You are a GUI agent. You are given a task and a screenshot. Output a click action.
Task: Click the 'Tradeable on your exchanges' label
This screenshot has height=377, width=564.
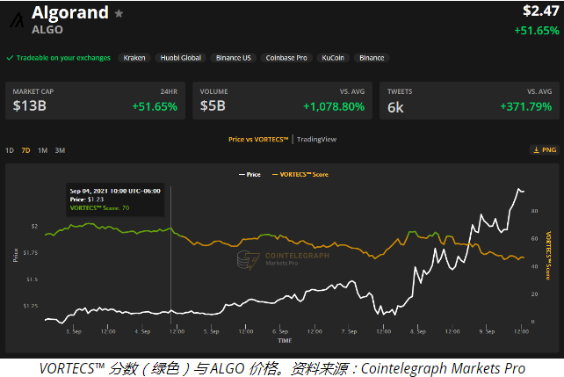coord(63,58)
